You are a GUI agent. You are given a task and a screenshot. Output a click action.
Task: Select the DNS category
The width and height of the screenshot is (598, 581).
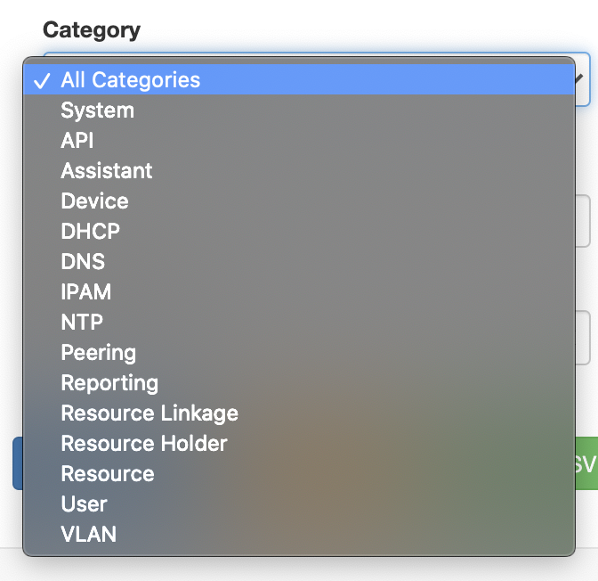click(83, 262)
